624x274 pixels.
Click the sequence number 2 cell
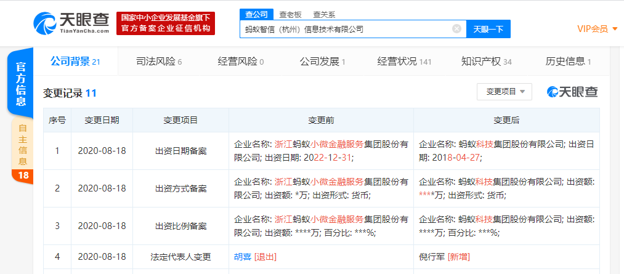pyautogui.click(x=57, y=188)
